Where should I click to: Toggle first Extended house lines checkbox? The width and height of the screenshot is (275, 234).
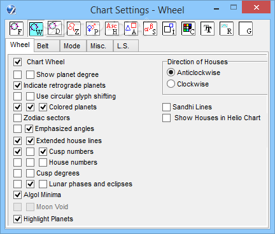point(17,141)
